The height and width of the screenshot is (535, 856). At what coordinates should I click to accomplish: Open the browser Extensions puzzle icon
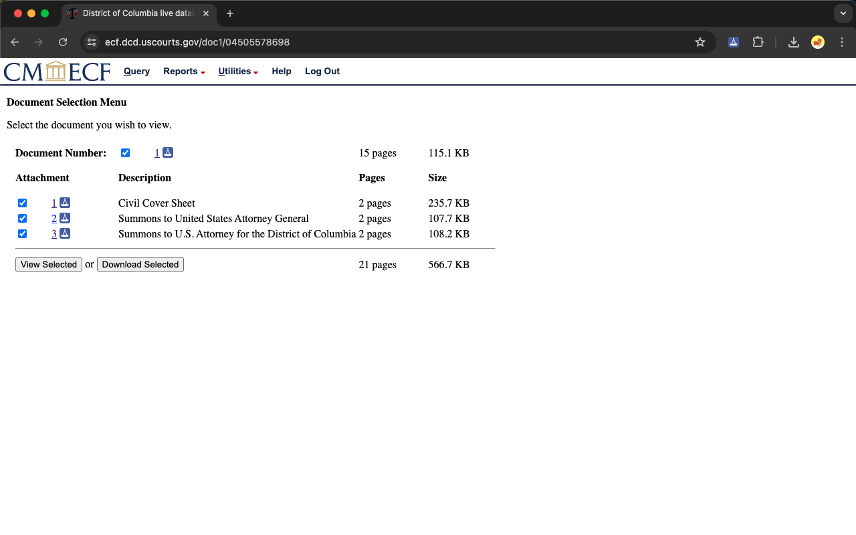tap(758, 42)
